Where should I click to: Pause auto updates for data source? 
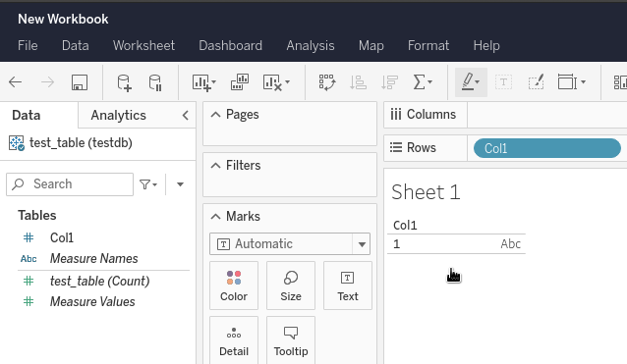(x=155, y=82)
